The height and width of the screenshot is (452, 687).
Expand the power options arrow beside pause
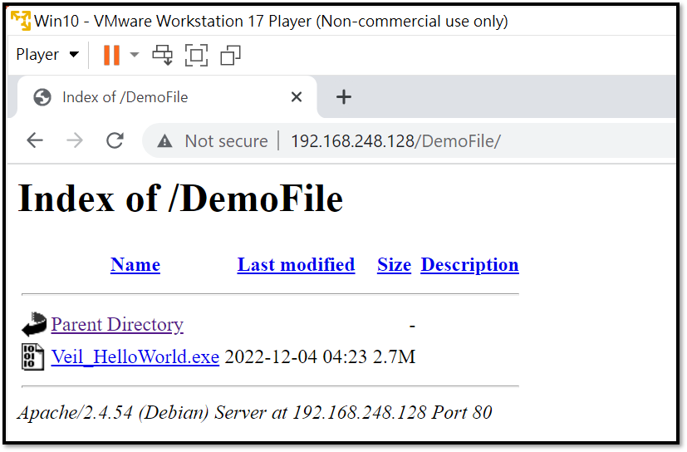[x=135, y=55]
